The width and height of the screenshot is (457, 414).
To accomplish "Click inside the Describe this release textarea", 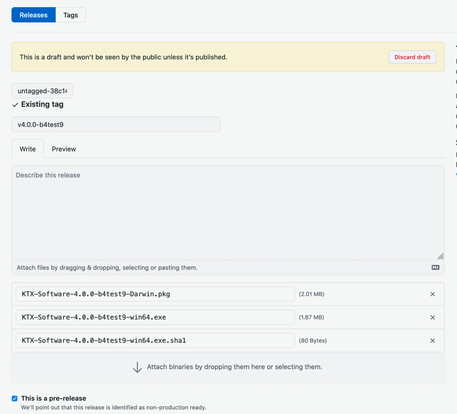I will [x=228, y=211].
